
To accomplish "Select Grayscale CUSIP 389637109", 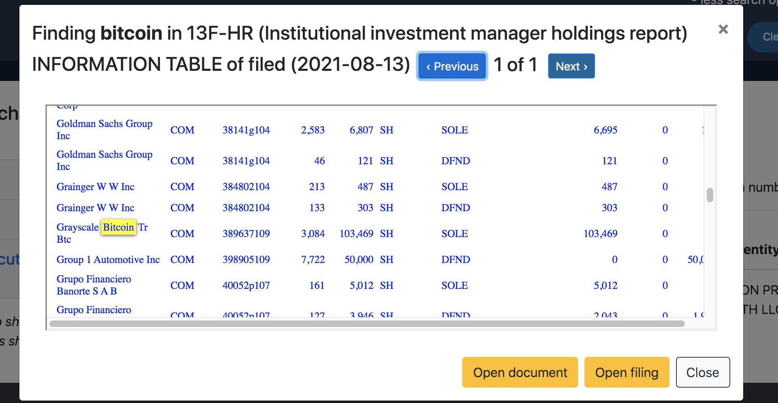I will point(246,234).
